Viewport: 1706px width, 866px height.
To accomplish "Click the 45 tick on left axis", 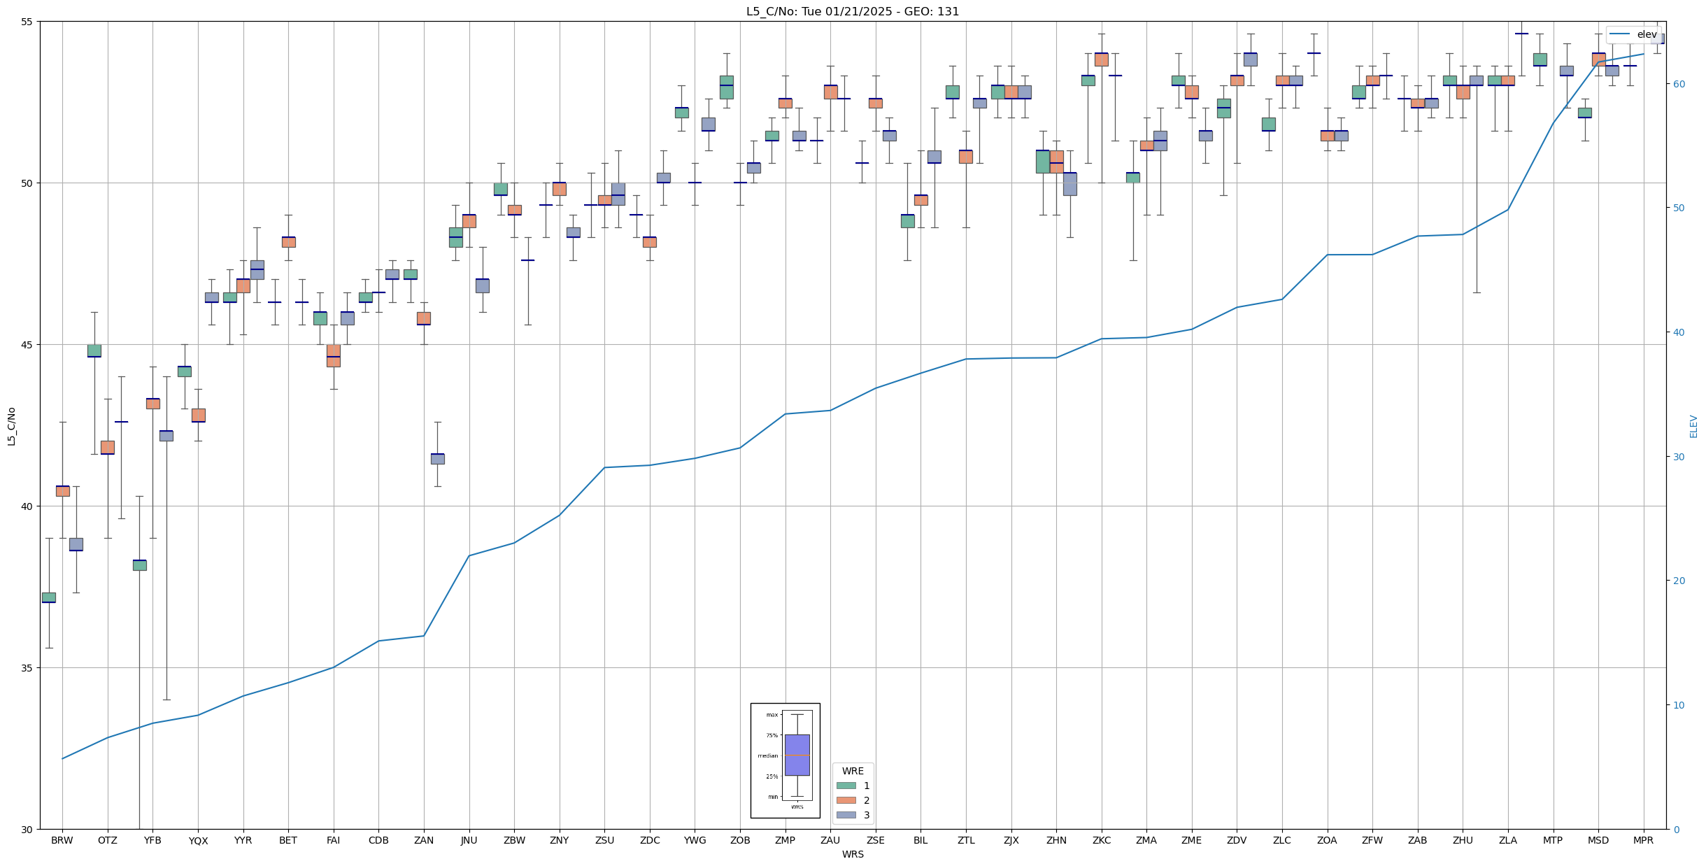I will pyautogui.click(x=27, y=345).
